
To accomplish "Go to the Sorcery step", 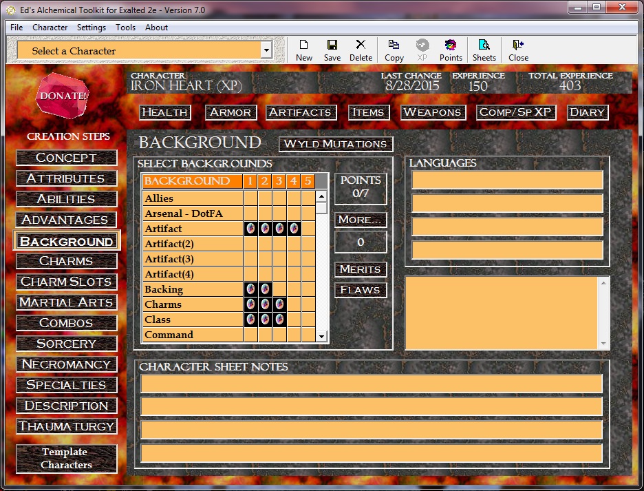I will (x=66, y=344).
